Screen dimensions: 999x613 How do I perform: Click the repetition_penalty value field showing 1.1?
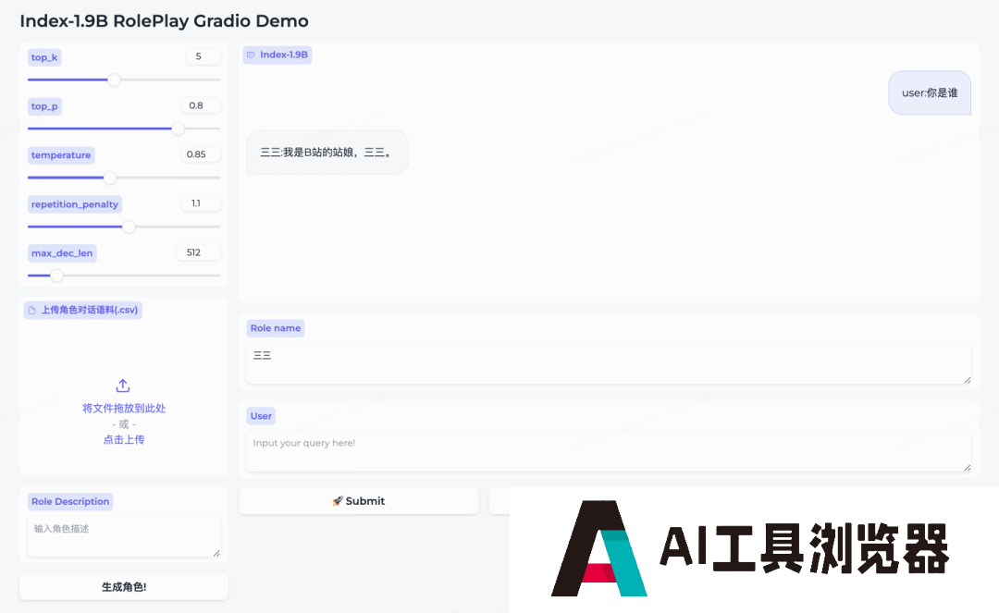[202, 203]
